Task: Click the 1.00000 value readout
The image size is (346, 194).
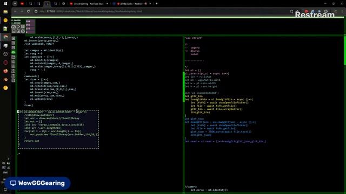Action: (x=16, y=23)
